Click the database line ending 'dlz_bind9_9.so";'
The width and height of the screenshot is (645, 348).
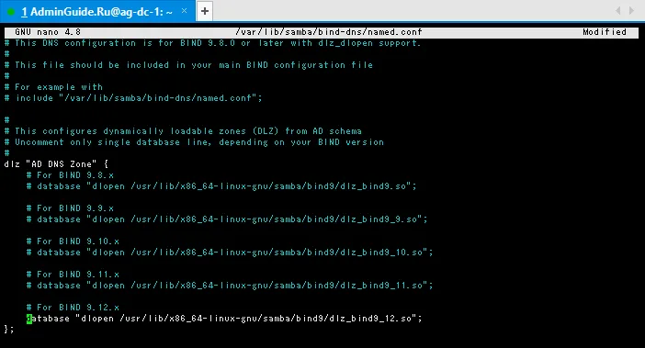click(227, 219)
